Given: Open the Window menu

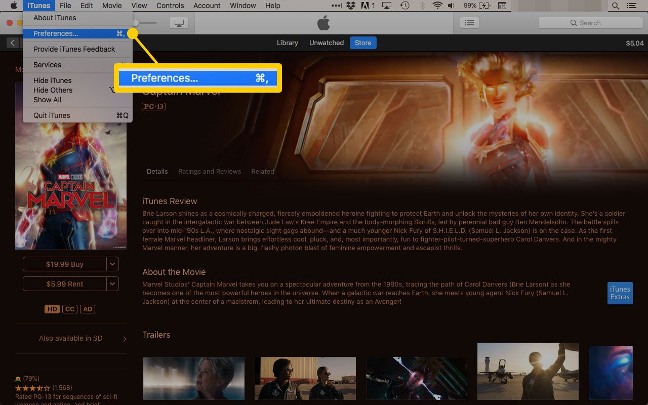Looking at the screenshot, I should pos(243,6).
